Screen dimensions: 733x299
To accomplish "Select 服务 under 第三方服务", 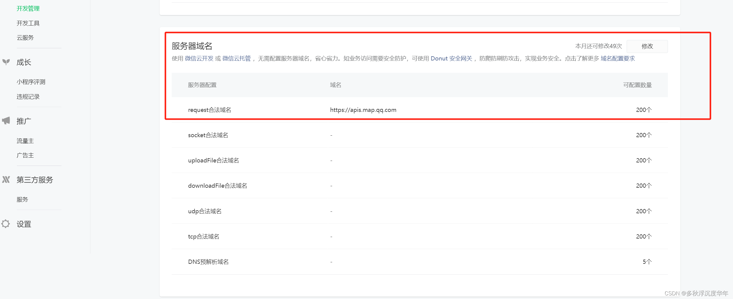I will [x=22, y=199].
